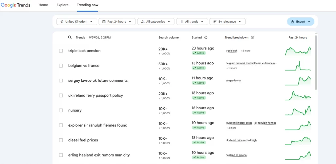Tick the erling haaland exit rumors checkbox
The width and height of the screenshot is (336, 164).
61,155
